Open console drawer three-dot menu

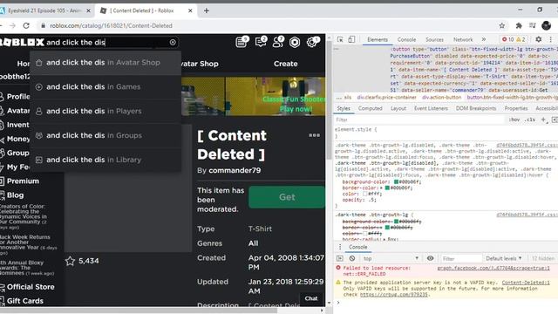pyautogui.click(x=340, y=247)
